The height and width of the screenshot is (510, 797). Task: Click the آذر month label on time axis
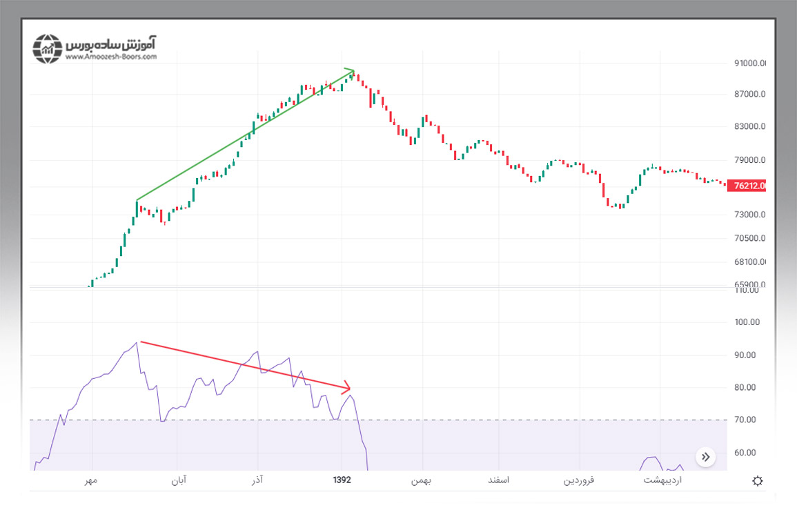[258, 480]
